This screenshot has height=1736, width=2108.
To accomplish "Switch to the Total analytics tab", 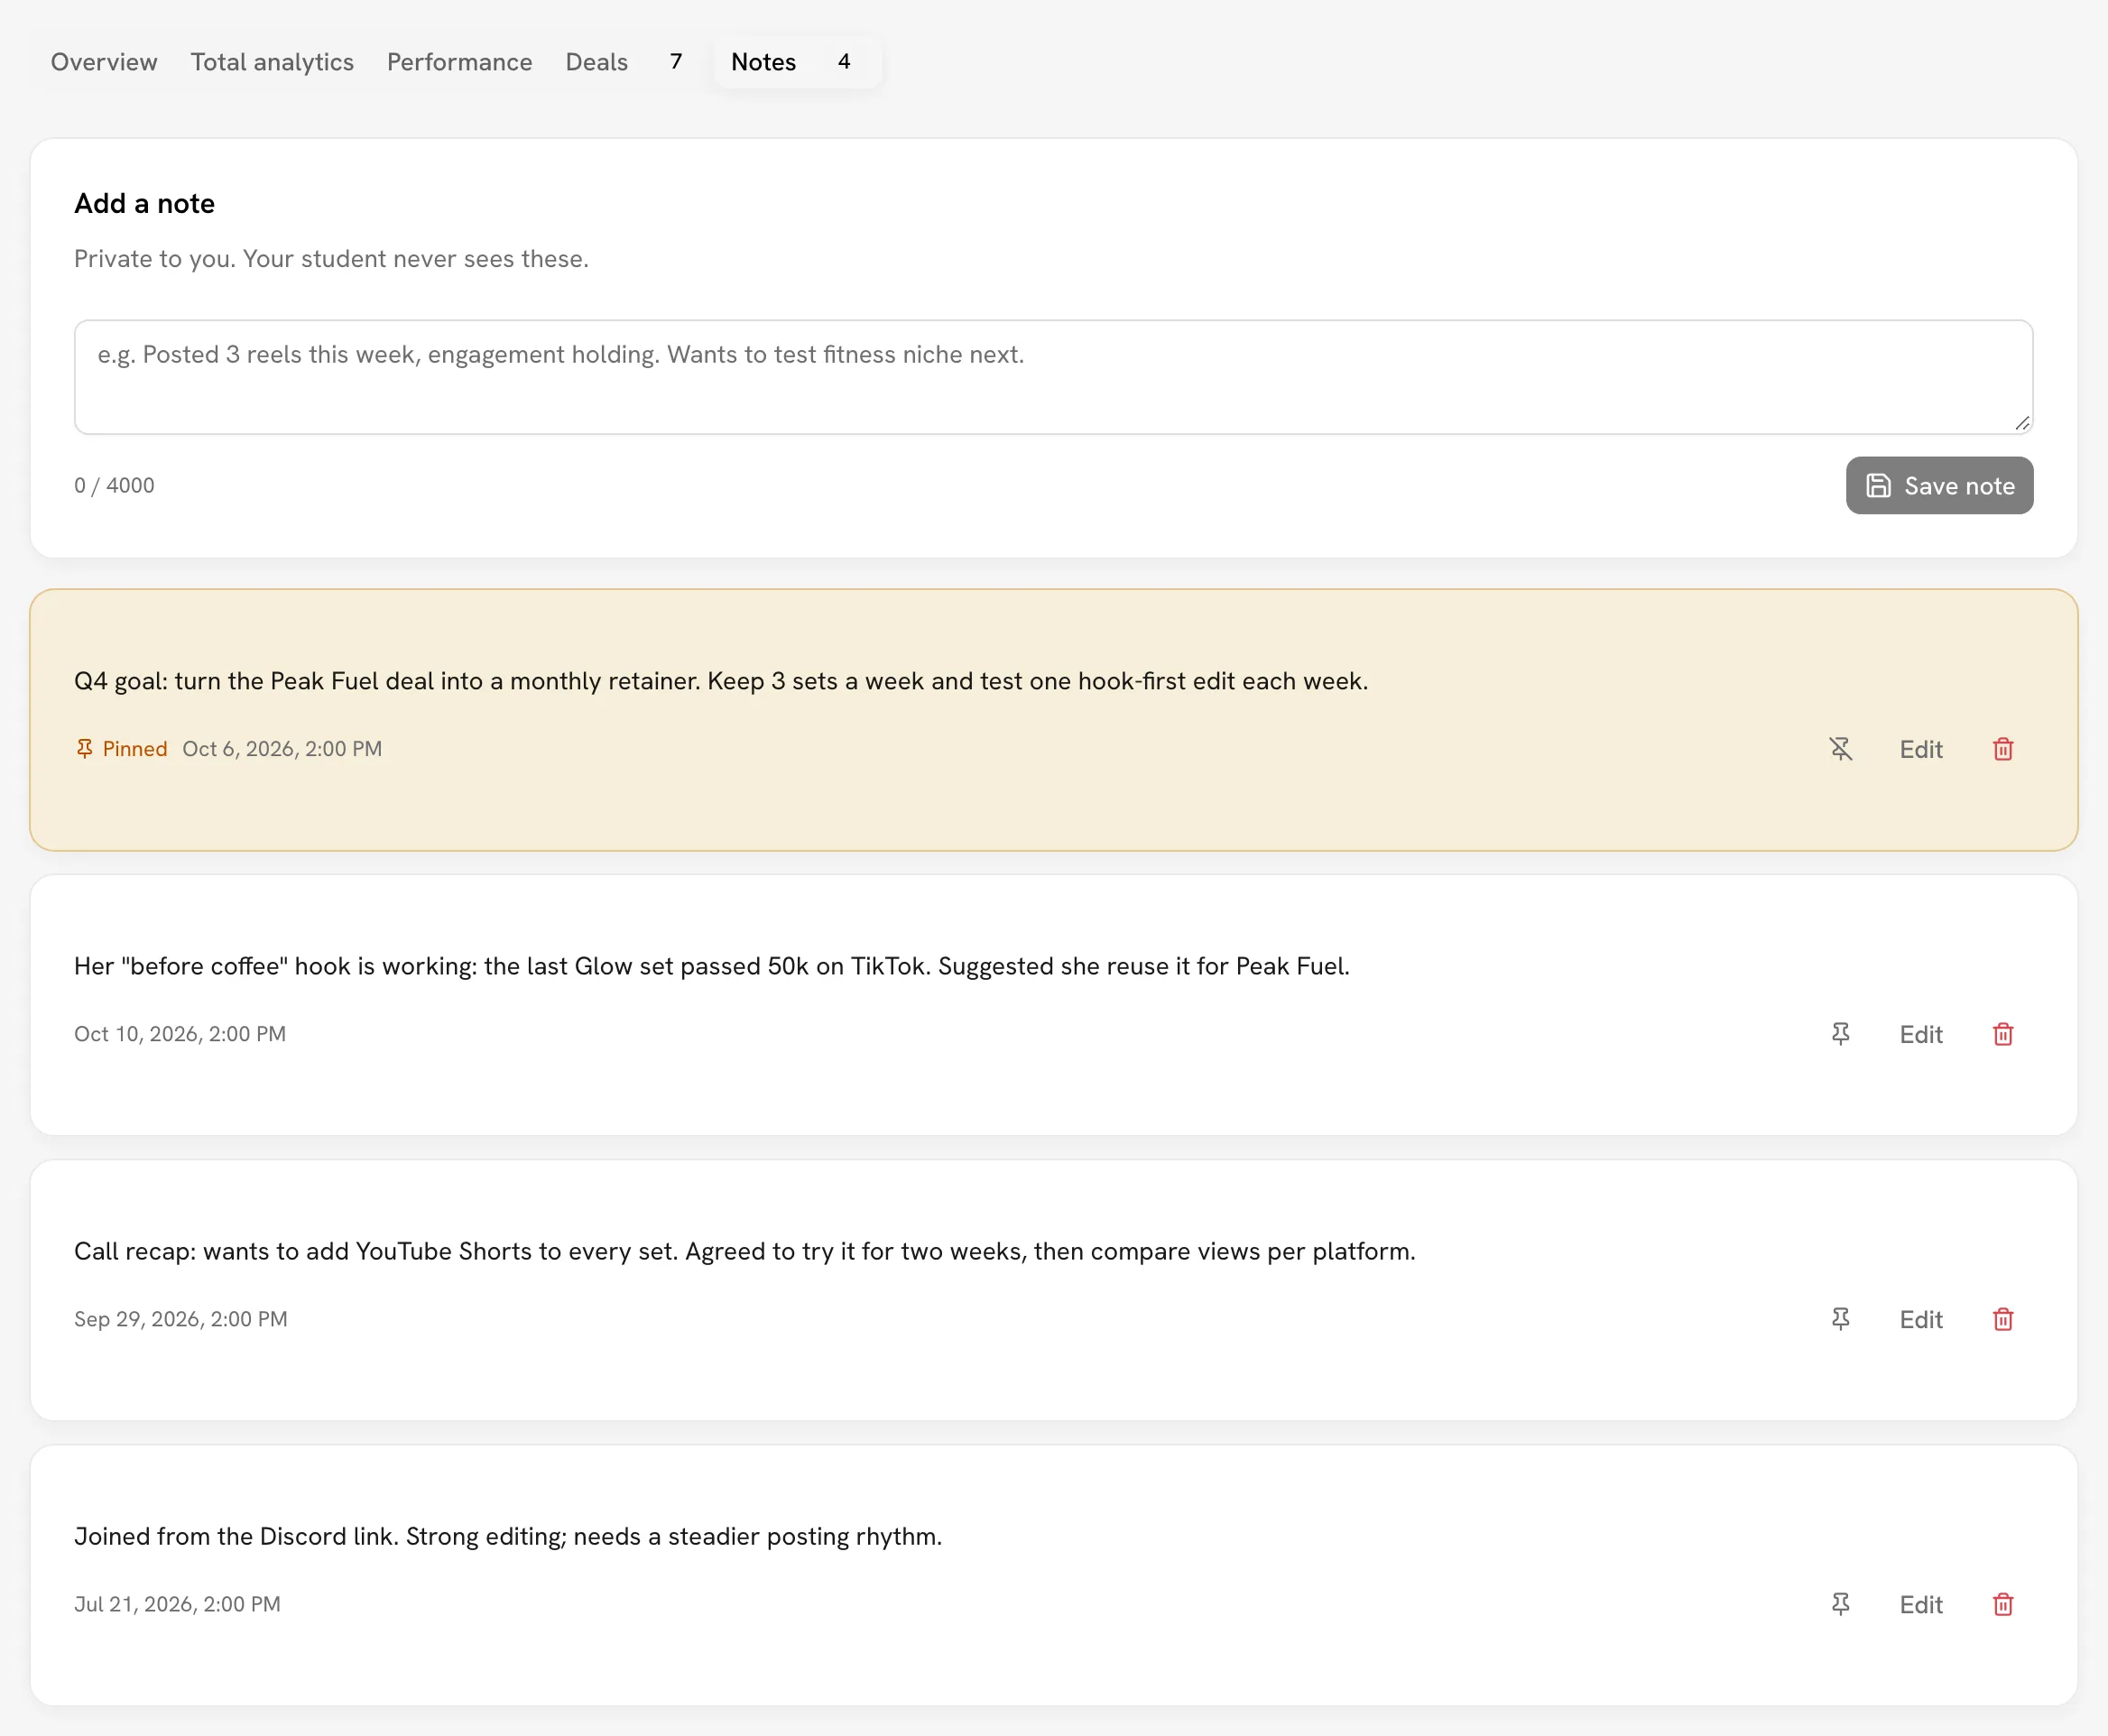I will [x=272, y=62].
